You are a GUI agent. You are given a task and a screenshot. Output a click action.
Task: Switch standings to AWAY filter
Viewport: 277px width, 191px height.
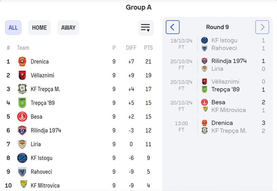(x=68, y=28)
